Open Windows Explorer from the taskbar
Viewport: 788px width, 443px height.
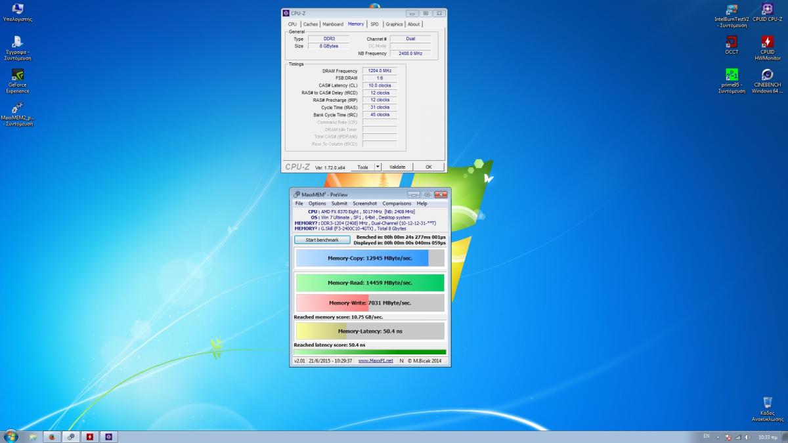pyautogui.click(x=33, y=436)
